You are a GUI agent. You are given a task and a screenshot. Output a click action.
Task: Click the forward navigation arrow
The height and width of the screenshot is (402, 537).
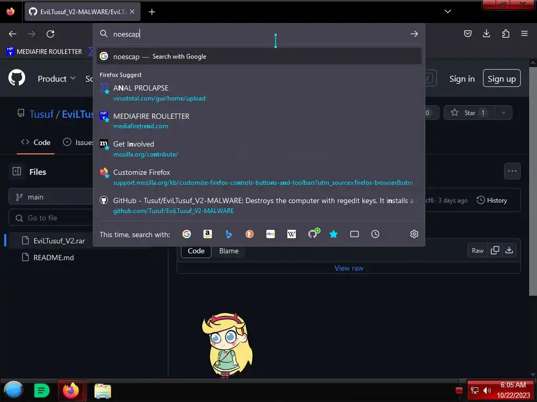(x=31, y=34)
